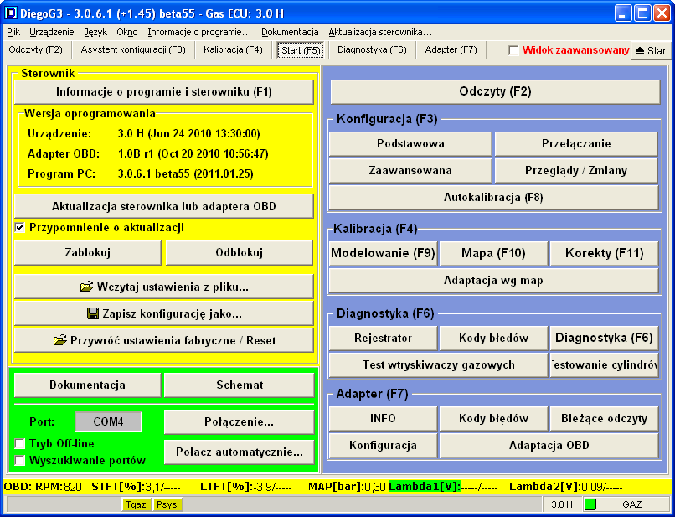675x517 pixels.
Task: Enable Tryb Off-line mode
Action: point(20,444)
